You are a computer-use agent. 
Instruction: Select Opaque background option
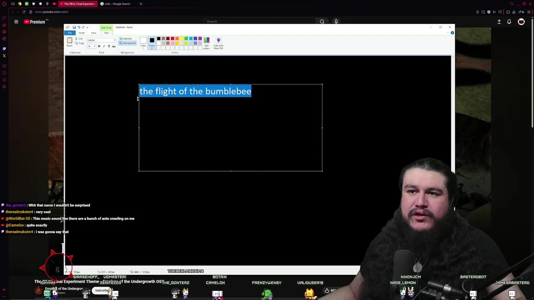click(x=126, y=38)
